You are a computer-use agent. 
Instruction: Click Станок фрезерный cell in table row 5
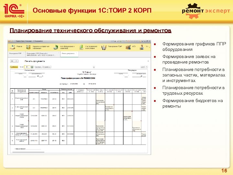point(22,134)
